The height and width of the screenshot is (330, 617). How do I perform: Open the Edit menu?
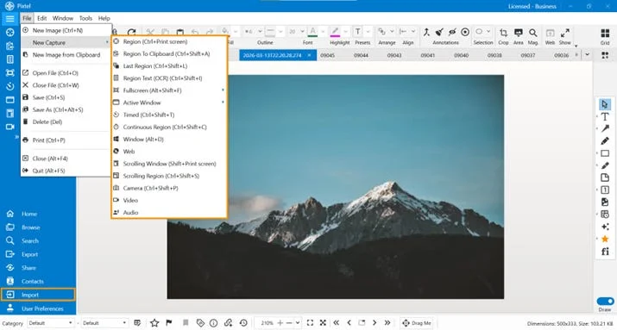[x=41, y=18]
